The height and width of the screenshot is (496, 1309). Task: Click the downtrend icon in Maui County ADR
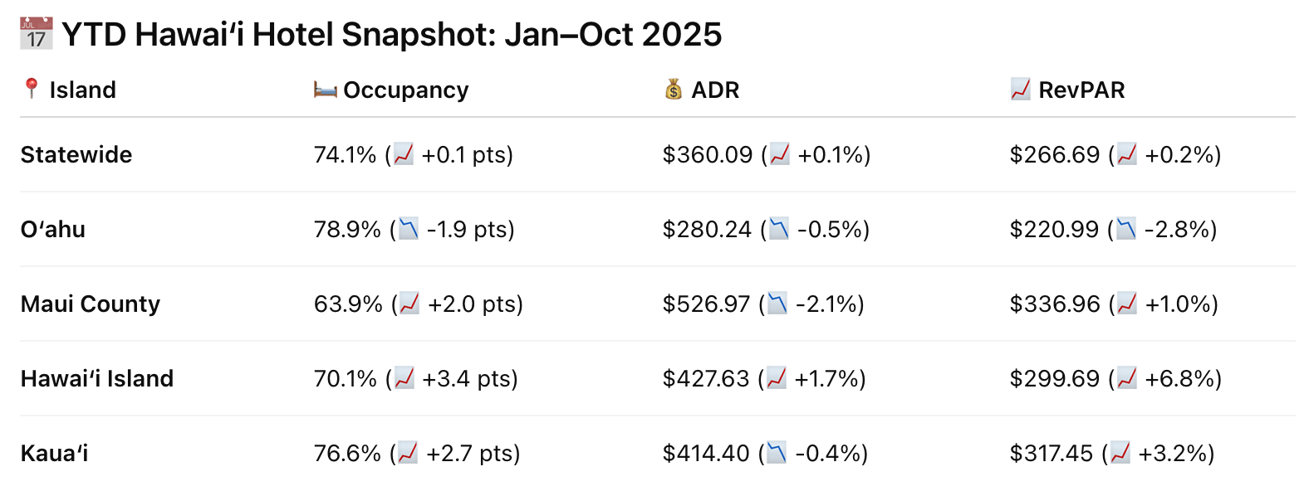click(777, 303)
